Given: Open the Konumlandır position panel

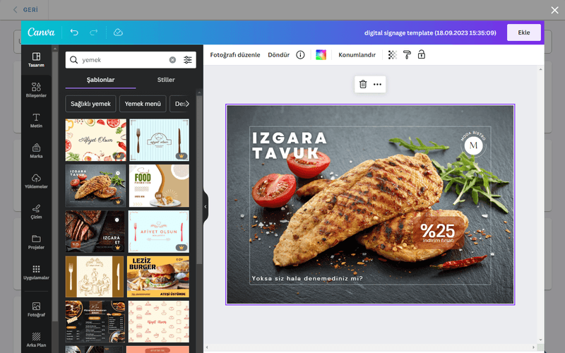Looking at the screenshot, I should (357, 55).
